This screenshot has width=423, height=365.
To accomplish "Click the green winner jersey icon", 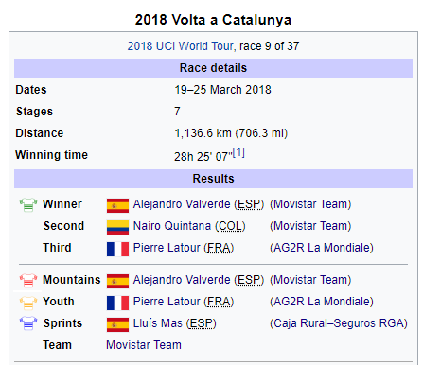I will (28, 205).
